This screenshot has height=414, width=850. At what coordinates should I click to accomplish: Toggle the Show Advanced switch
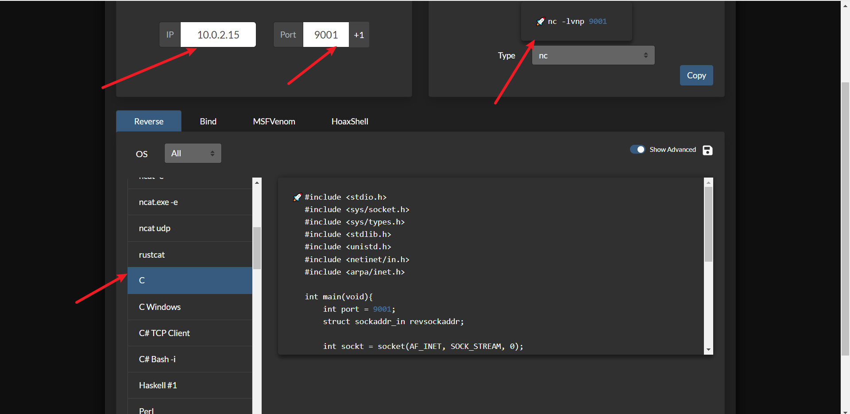coord(637,150)
